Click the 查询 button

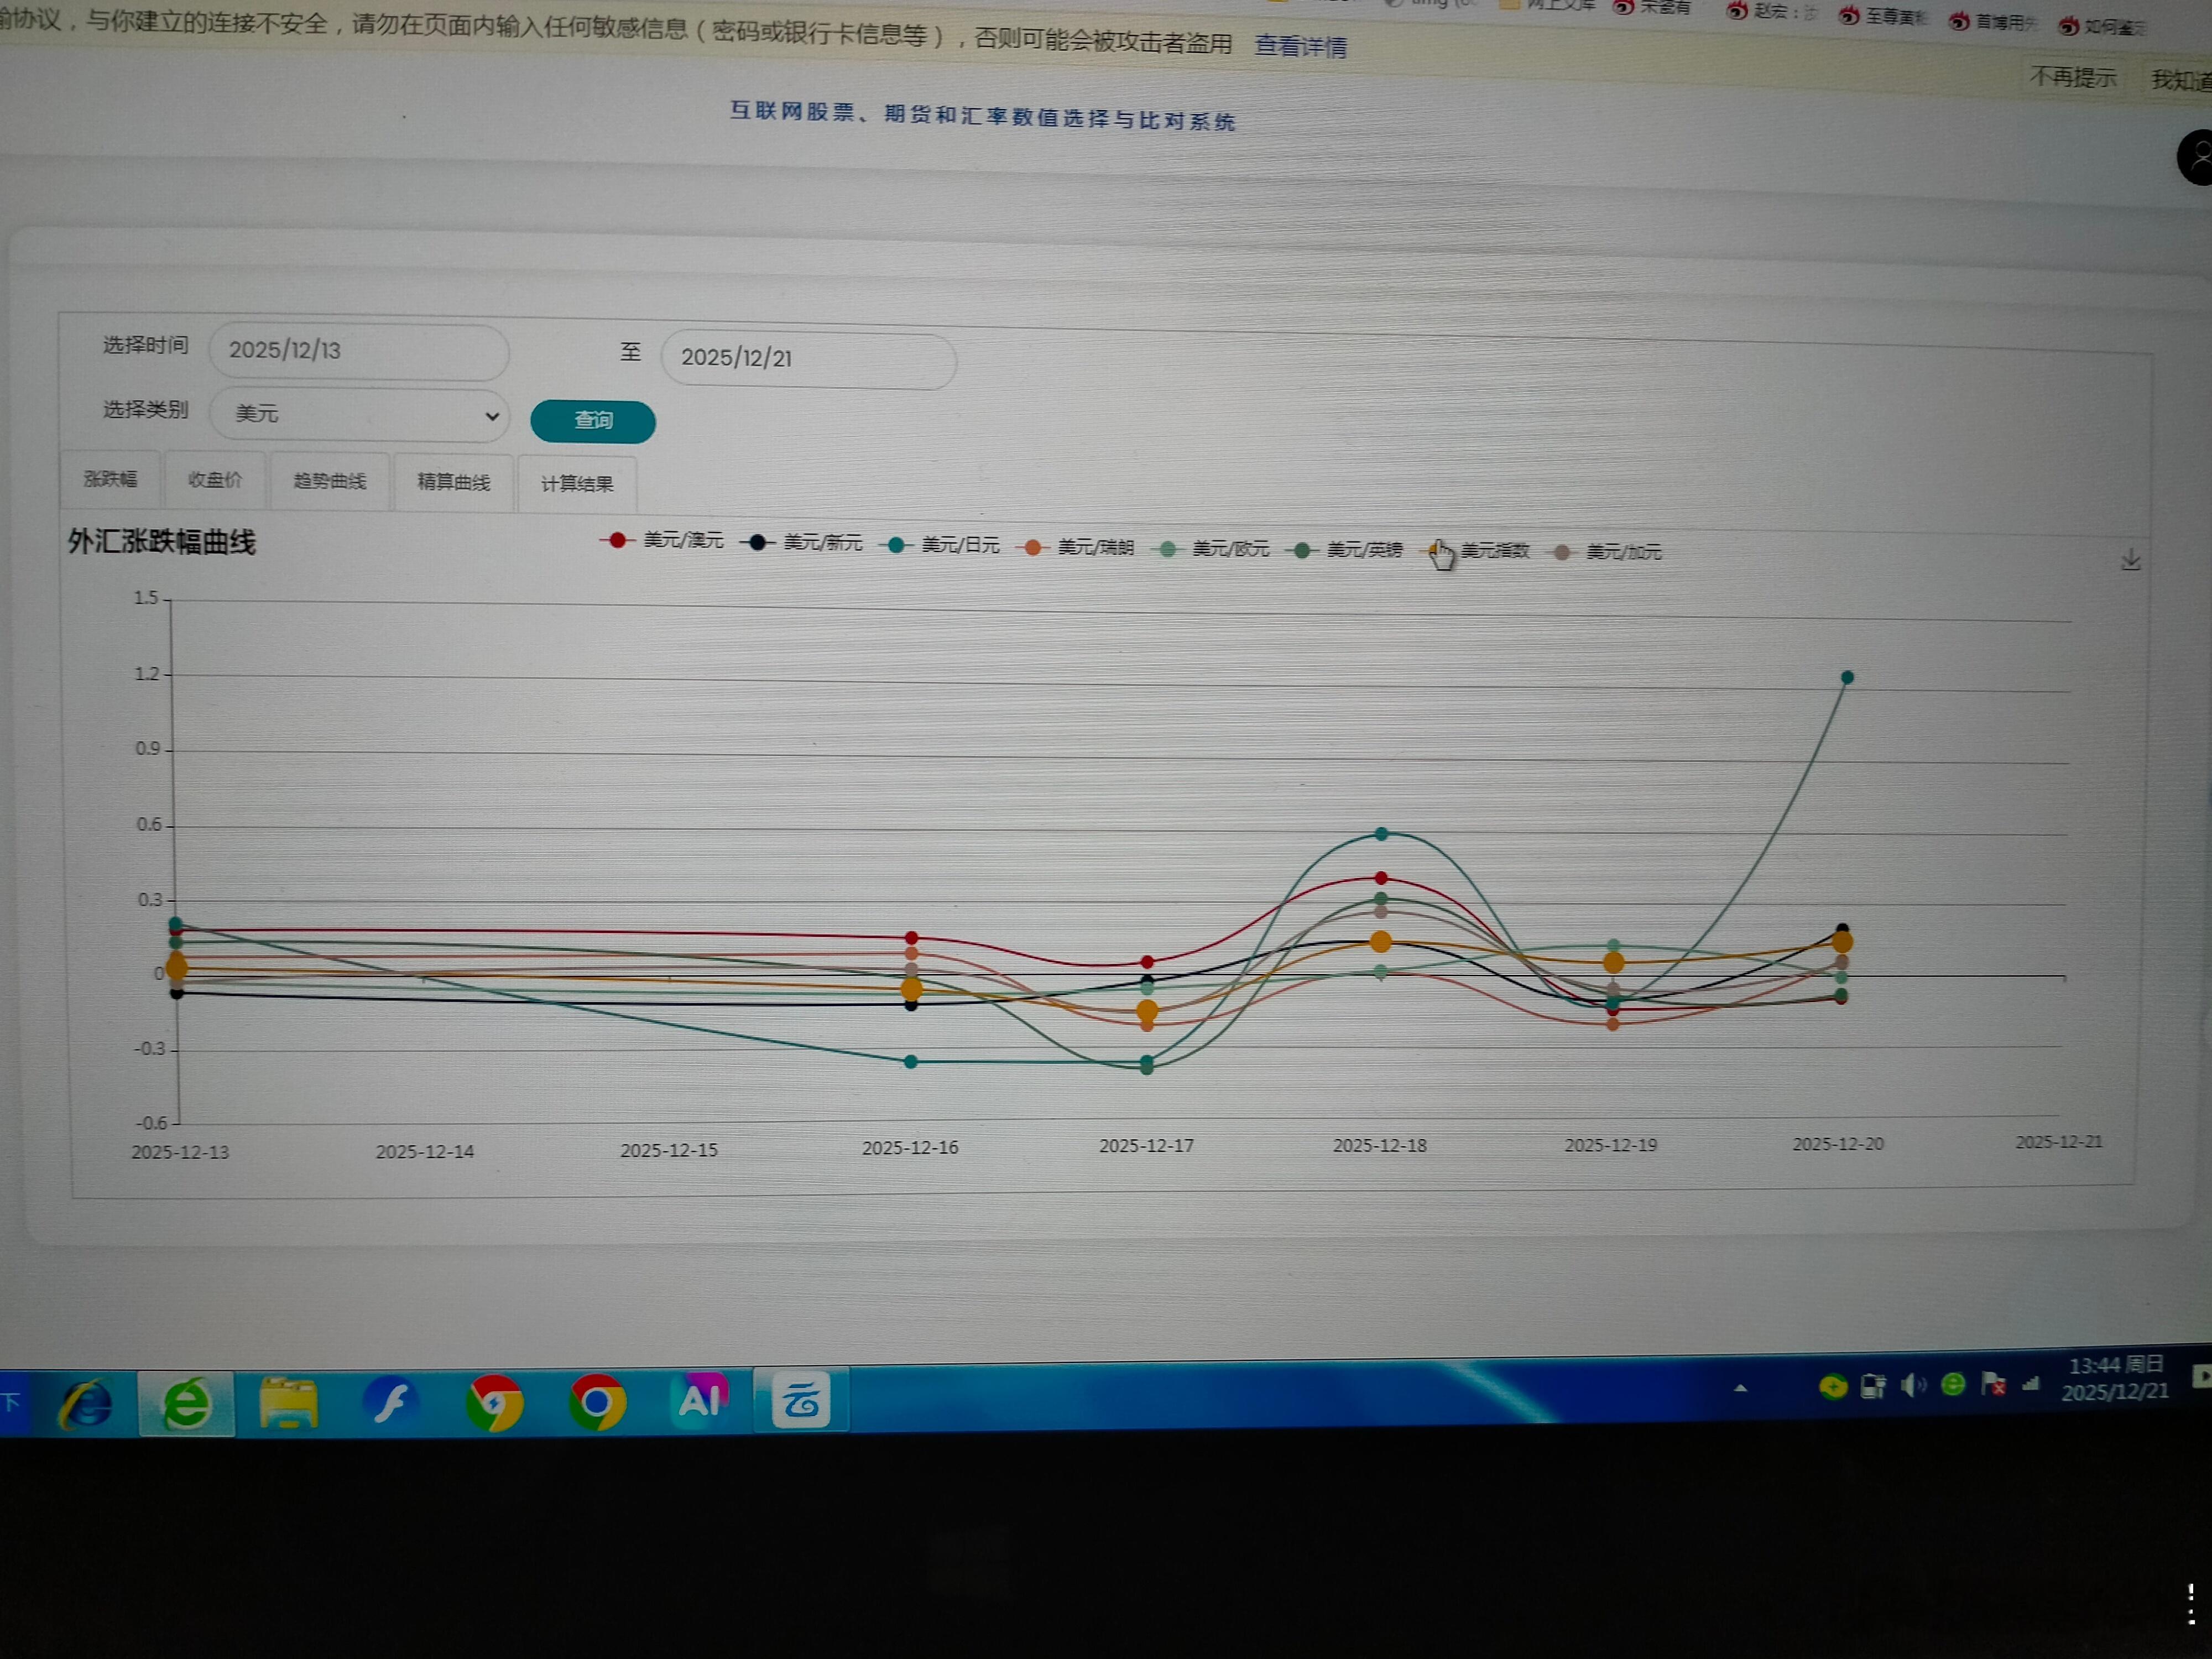click(592, 421)
